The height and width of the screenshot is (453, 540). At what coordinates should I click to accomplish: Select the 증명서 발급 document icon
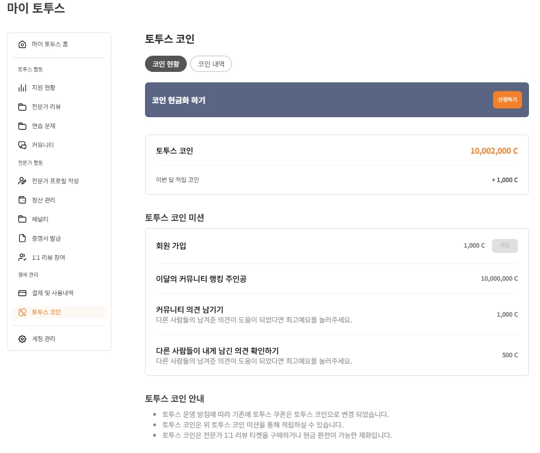22,238
